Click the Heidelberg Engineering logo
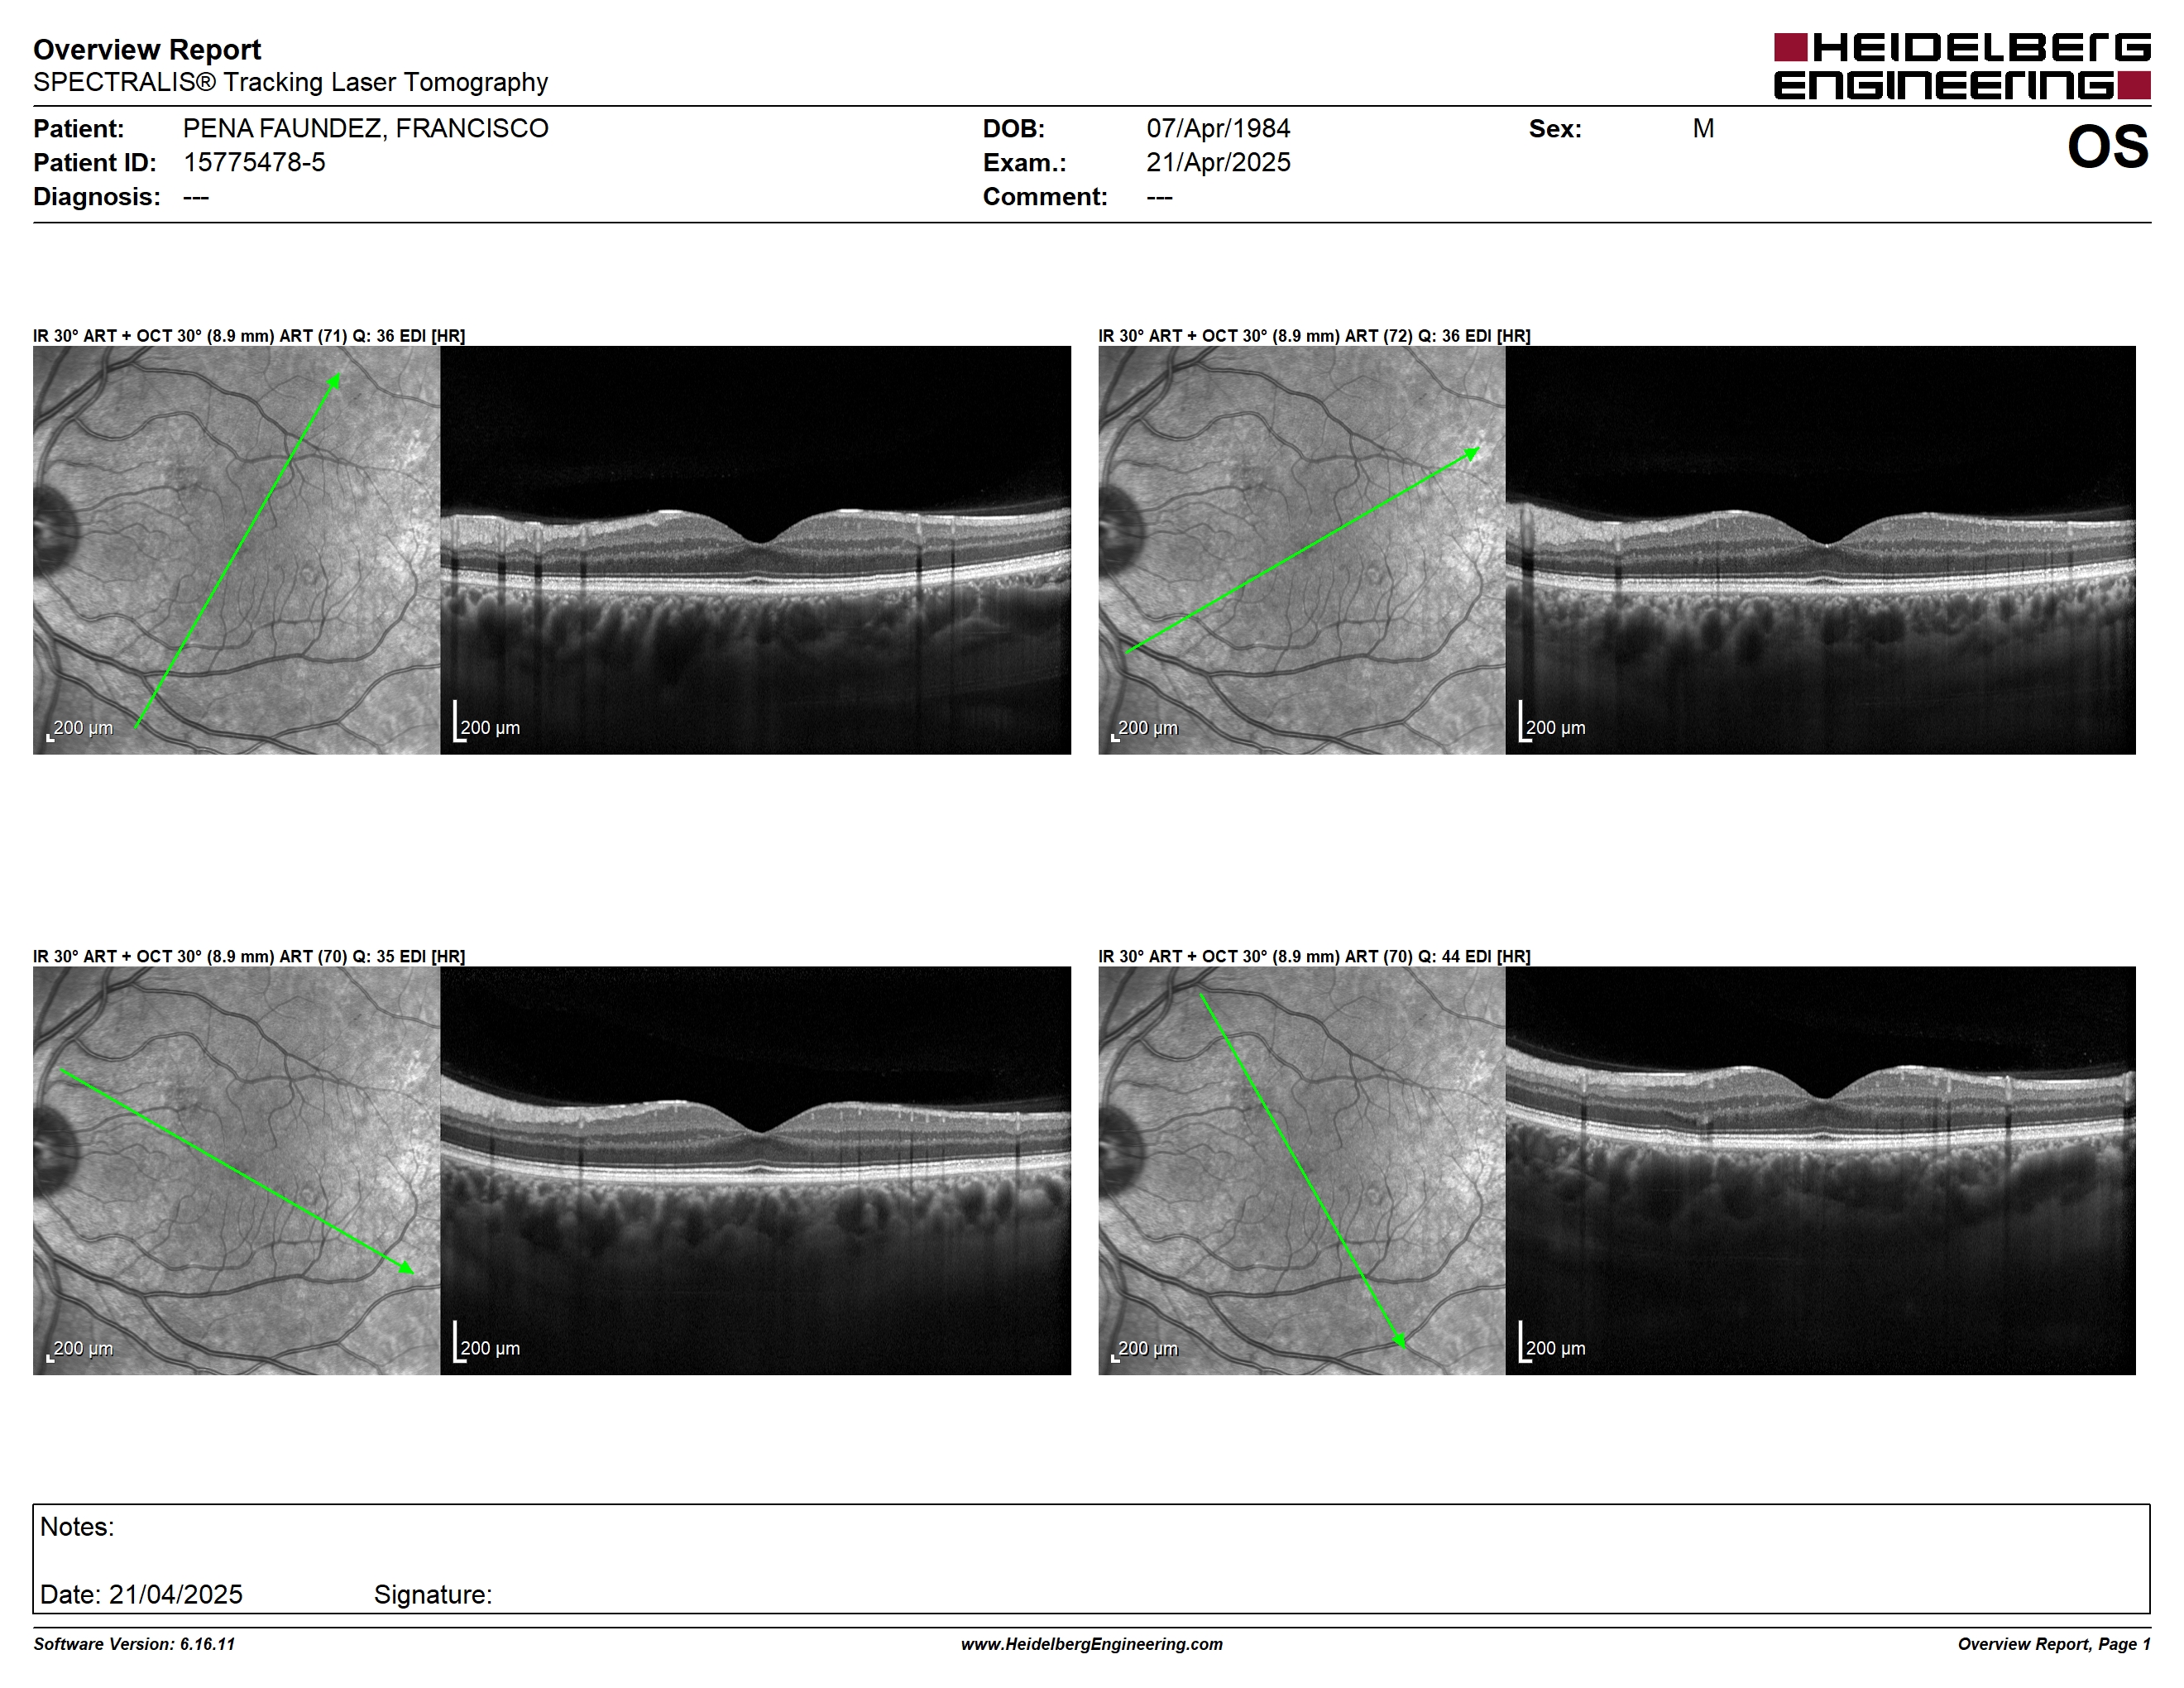 pos(1962,66)
